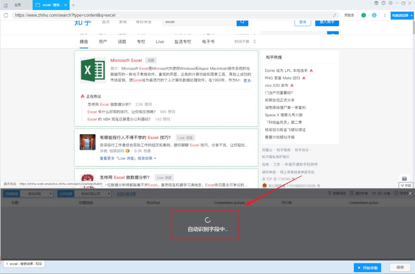
Task: Expand the Excel description with 更多
Action: coord(248,80)
